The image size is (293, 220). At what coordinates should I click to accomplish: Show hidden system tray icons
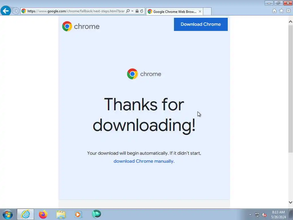pos(250,215)
